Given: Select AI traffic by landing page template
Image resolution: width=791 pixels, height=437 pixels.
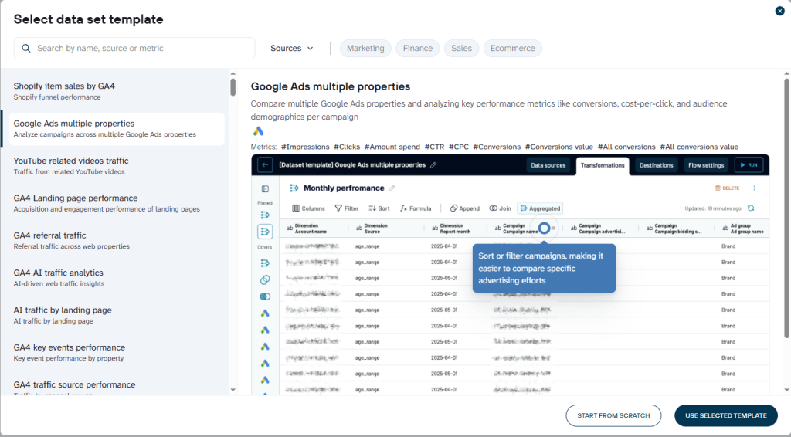Looking at the screenshot, I should pyautogui.click(x=117, y=315).
